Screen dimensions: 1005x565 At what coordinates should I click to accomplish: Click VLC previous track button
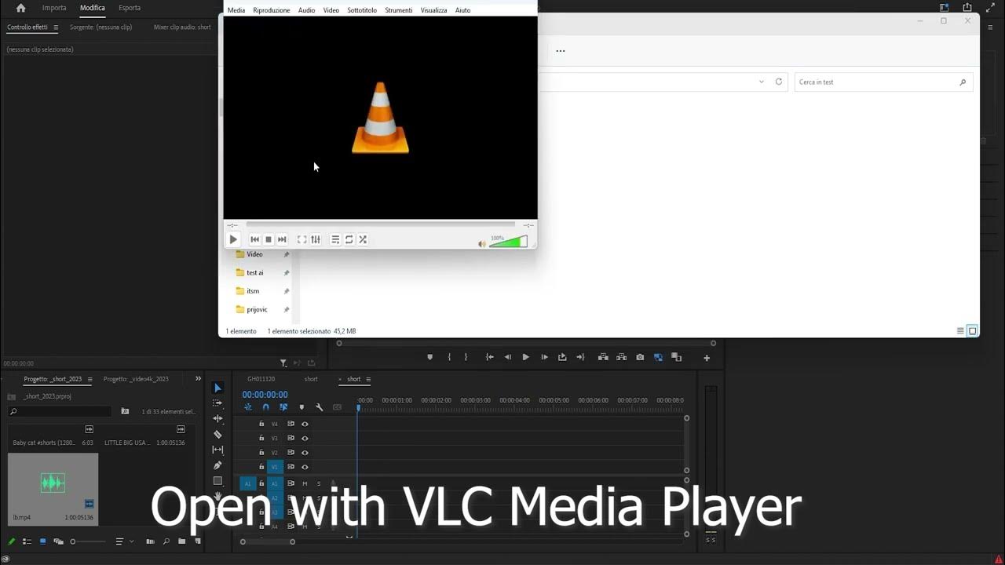(x=254, y=239)
